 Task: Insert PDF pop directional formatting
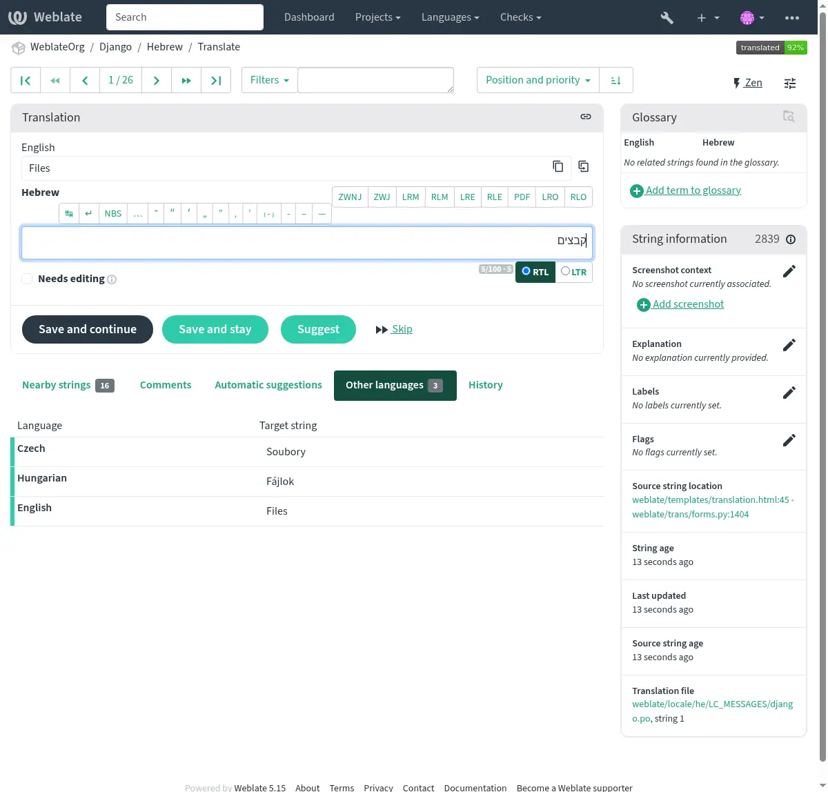pyautogui.click(x=522, y=197)
